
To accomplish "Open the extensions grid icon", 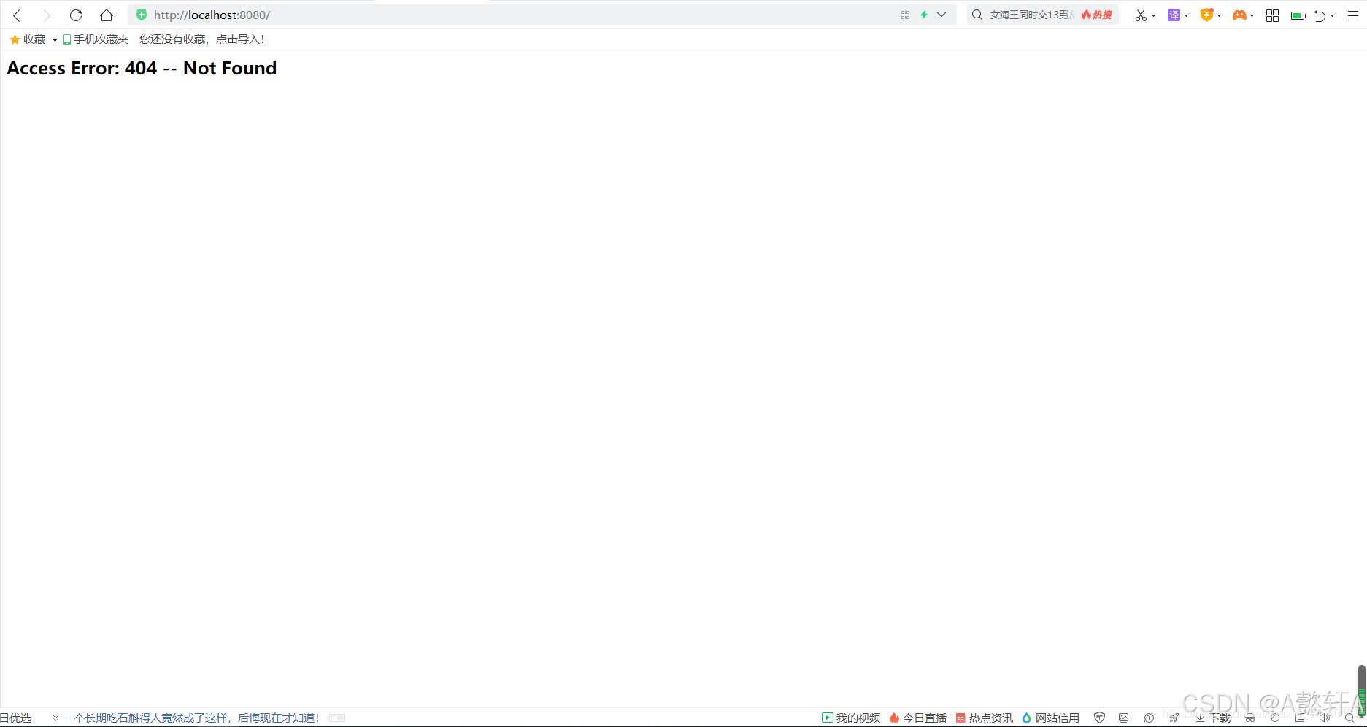I will (x=1272, y=15).
